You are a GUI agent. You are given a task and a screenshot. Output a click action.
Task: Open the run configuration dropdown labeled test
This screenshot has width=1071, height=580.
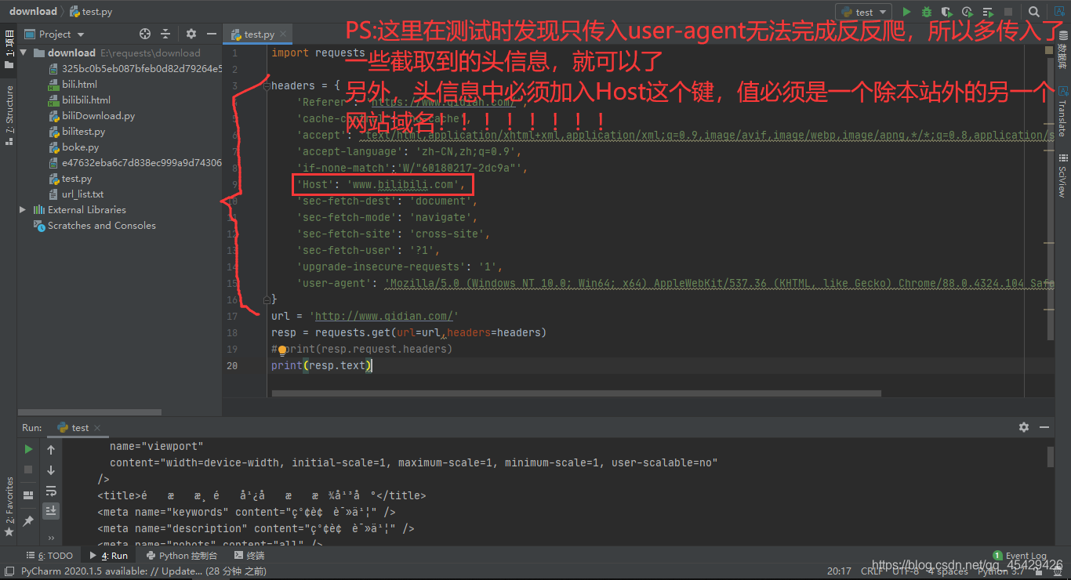pos(862,11)
